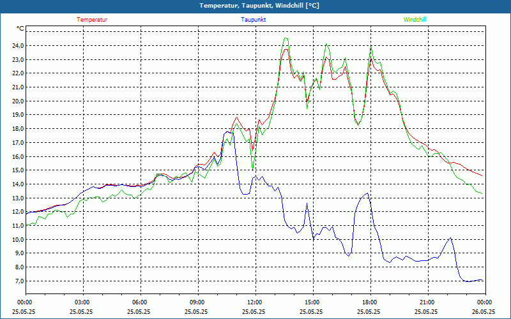The image size is (511, 319).
Task: Click the 17,0 y-axis value
Action: pyautogui.click(x=19, y=143)
